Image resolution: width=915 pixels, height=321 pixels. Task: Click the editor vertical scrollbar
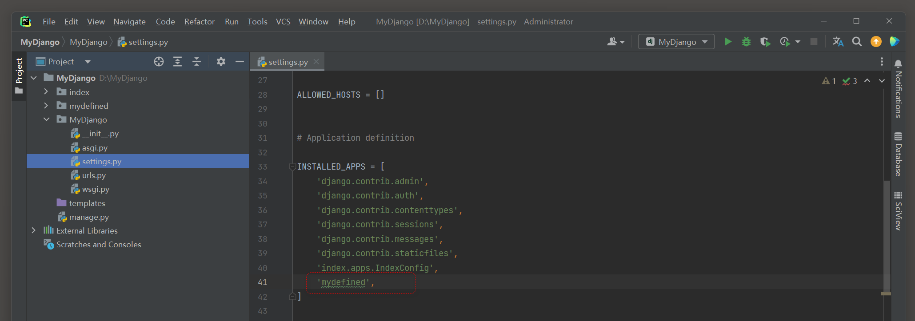tap(887, 235)
